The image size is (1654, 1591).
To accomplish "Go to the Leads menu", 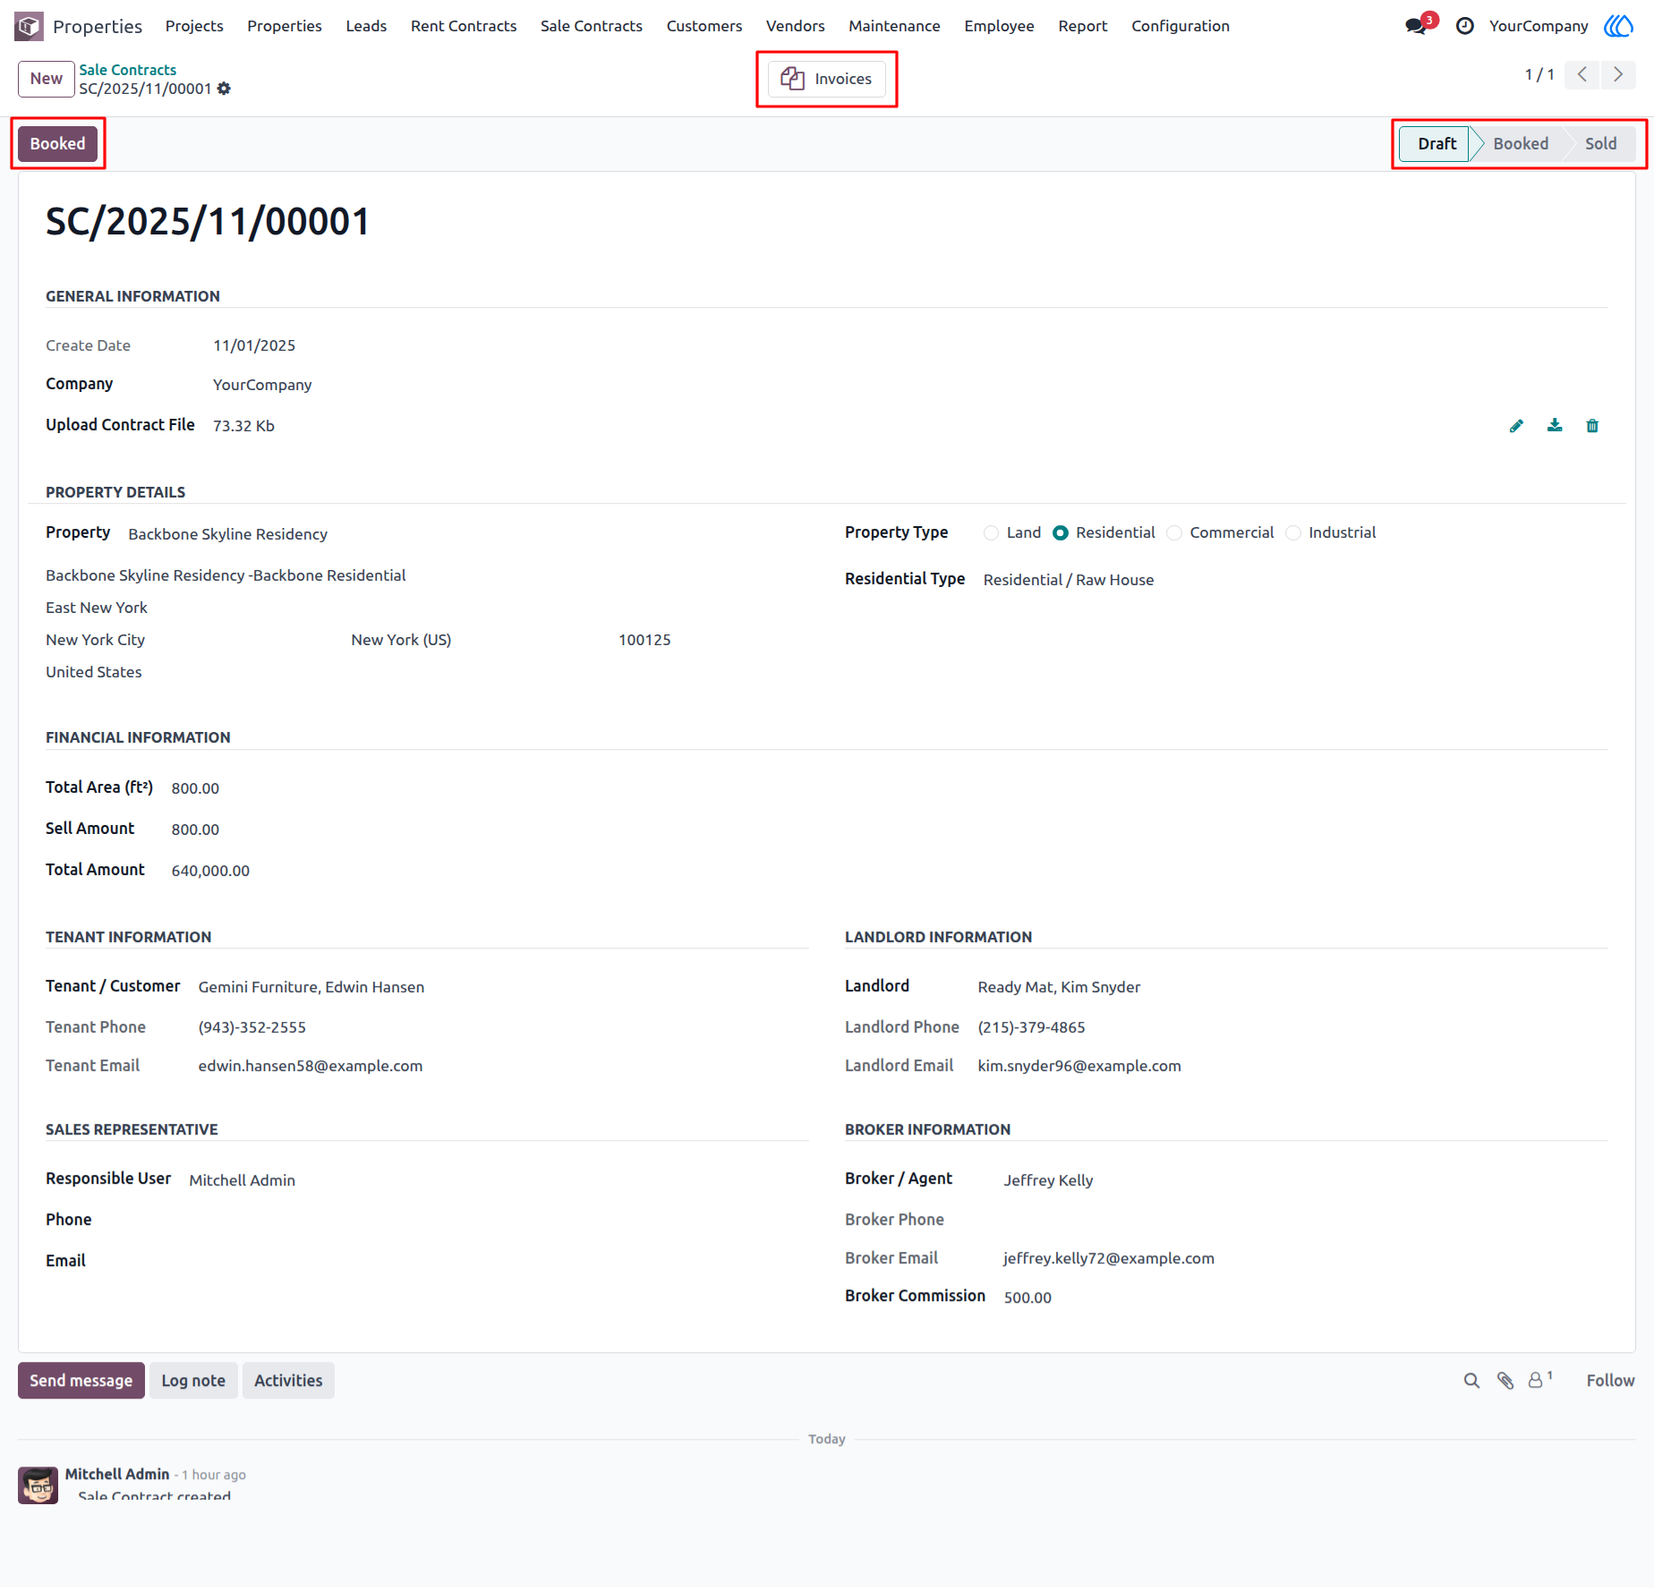I will coord(366,26).
